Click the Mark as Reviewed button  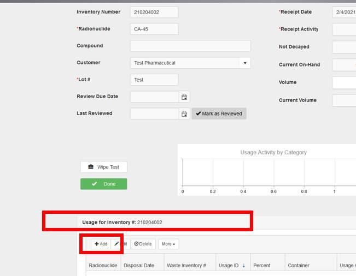point(219,113)
